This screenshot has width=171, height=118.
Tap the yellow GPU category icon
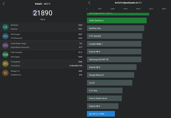pyautogui.click(x=5, y=64)
